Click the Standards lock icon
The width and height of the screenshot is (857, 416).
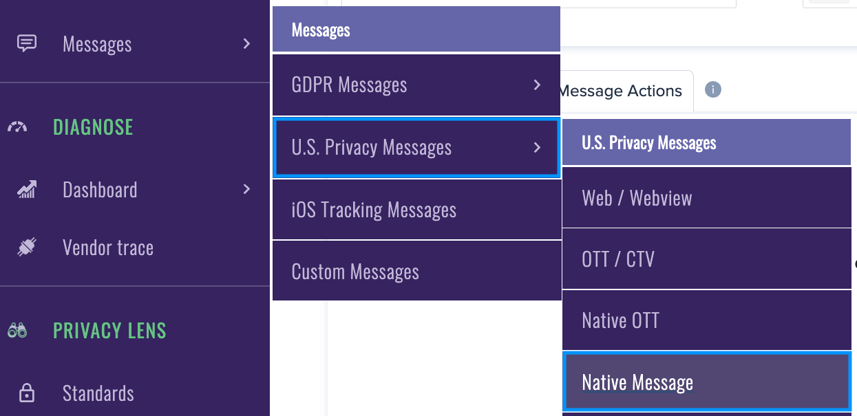(26, 393)
